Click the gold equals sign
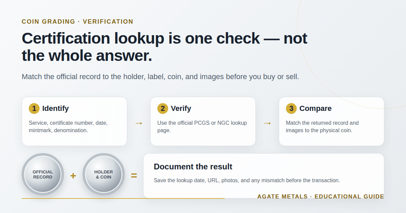The height and width of the screenshot is (213, 406). coord(134,176)
